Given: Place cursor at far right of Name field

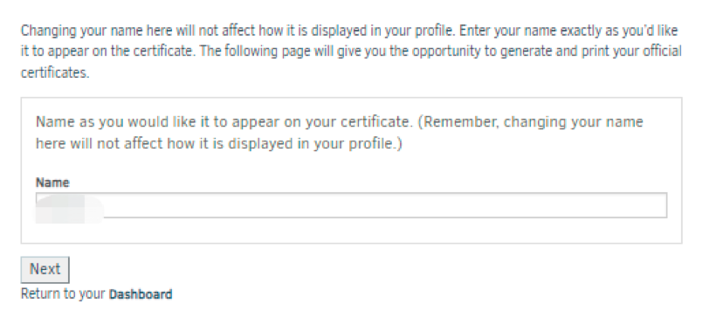Looking at the screenshot, I should pos(661,205).
